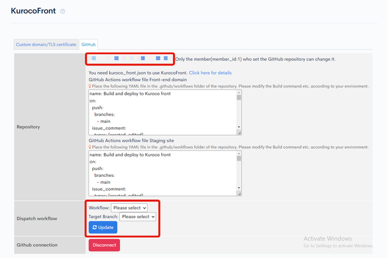Select the GitHub tab
The image size is (387, 258).
tap(88, 44)
